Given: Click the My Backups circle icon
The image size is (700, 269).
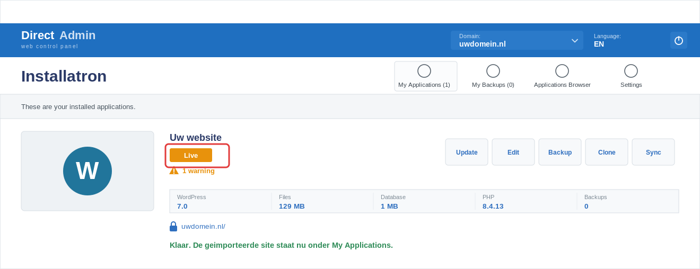Looking at the screenshot, I should point(493,71).
